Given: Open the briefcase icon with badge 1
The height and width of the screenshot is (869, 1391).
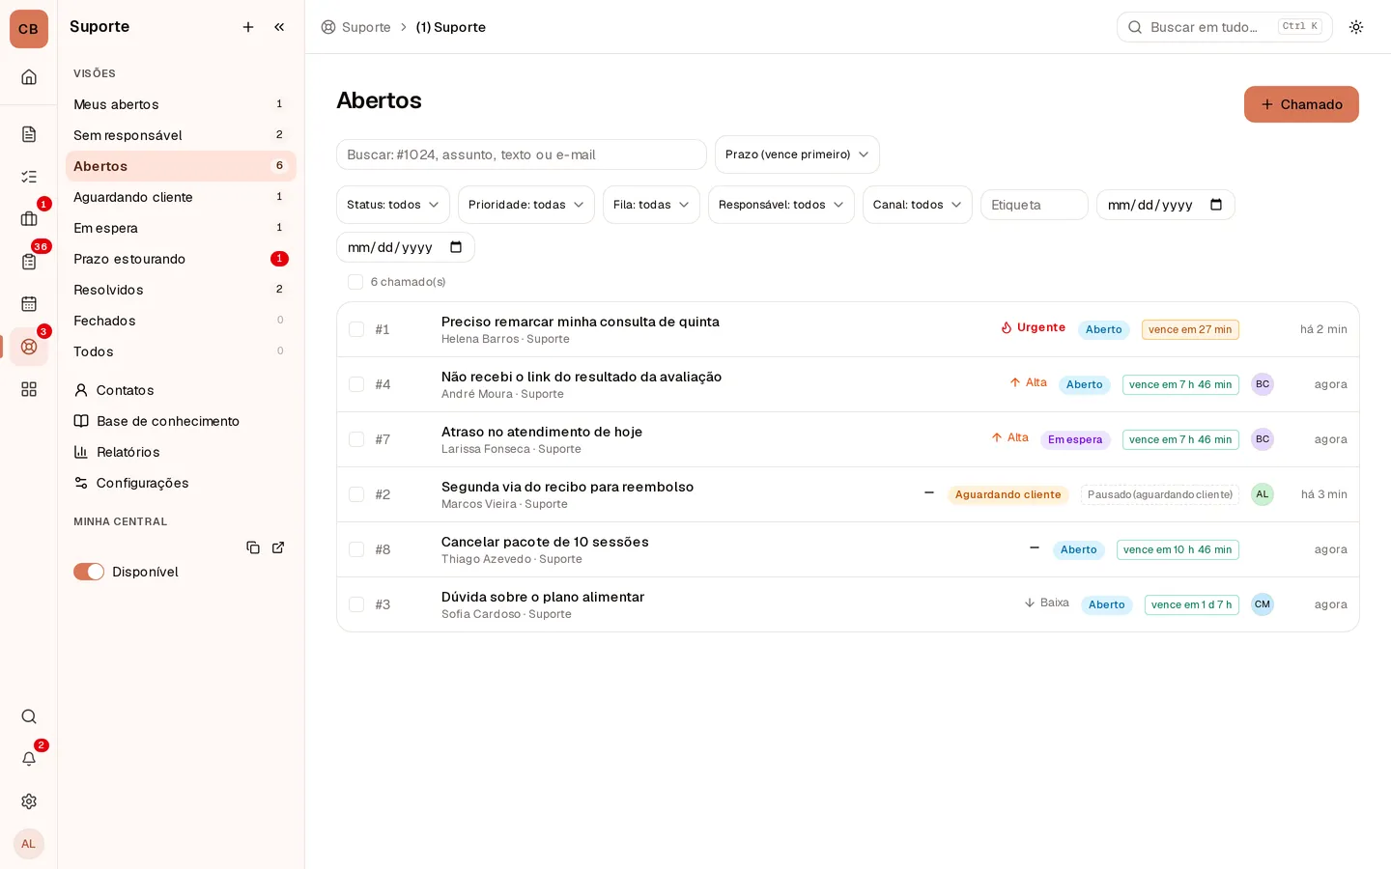Looking at the screenshot, I should pyautogui.click(x=29, y=219).
